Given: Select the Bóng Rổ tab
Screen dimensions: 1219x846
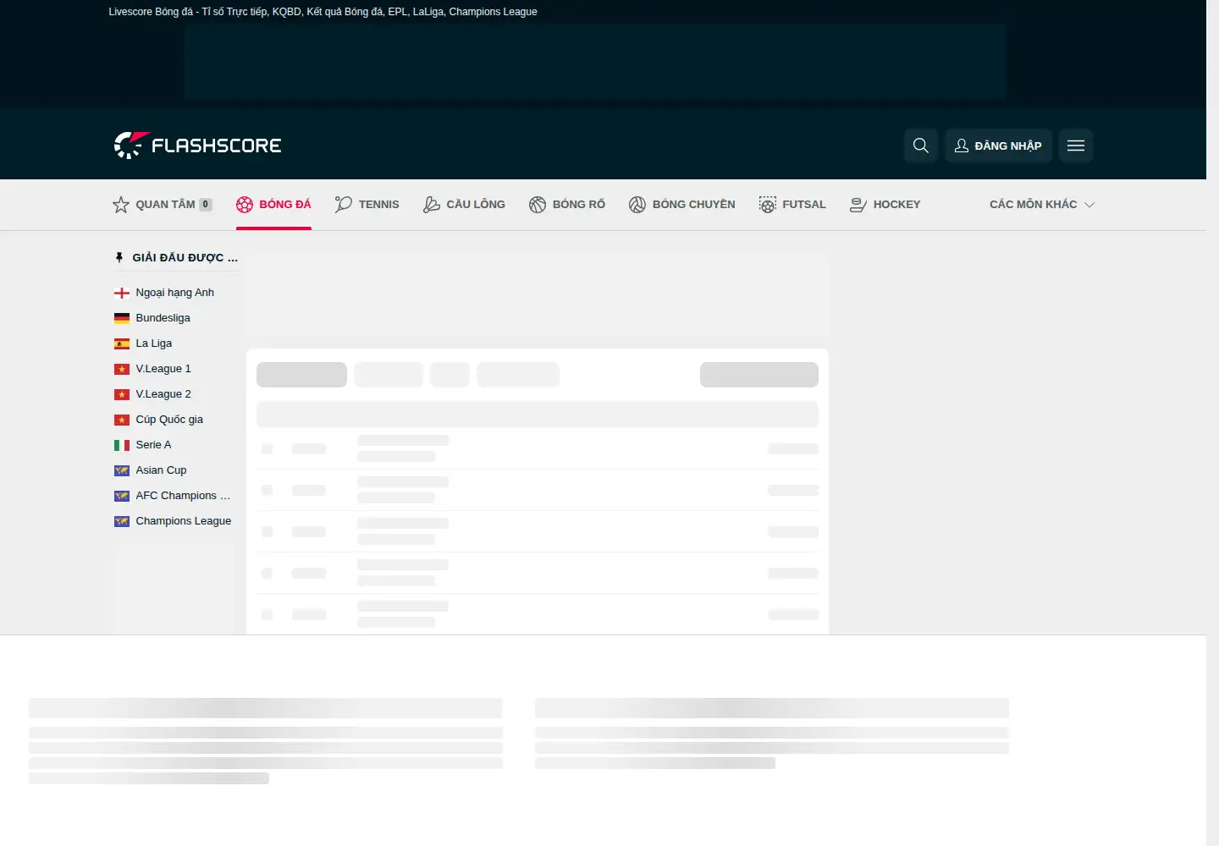Looking at the screenshot, I should tap(567, 205).
